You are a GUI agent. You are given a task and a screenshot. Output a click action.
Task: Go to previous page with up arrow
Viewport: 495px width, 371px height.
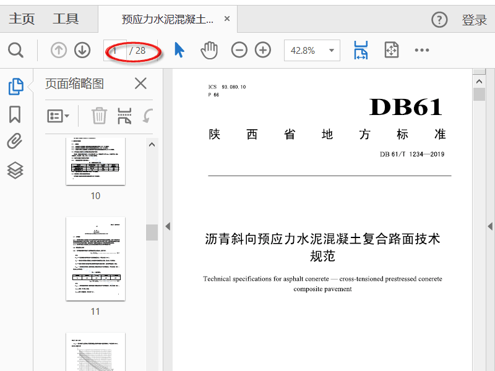59,50
